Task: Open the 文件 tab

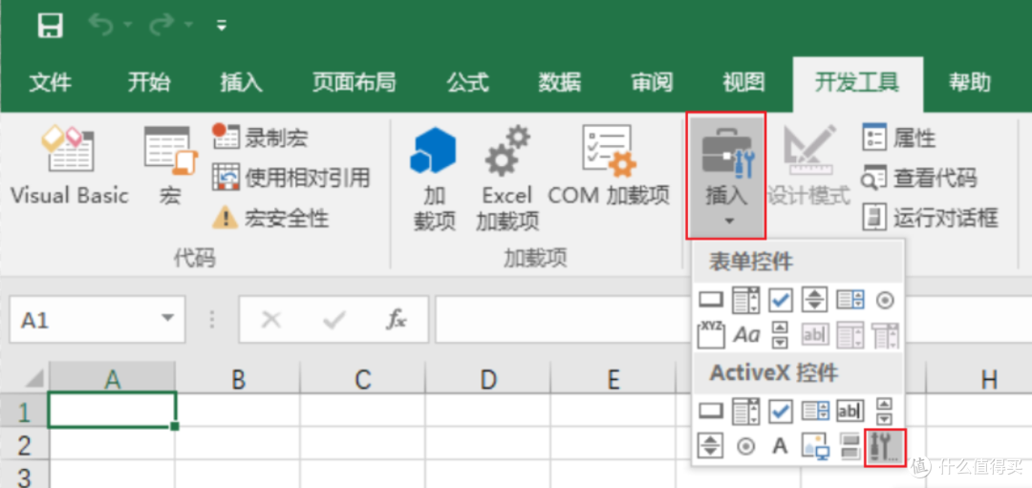Action: [51, 83]
